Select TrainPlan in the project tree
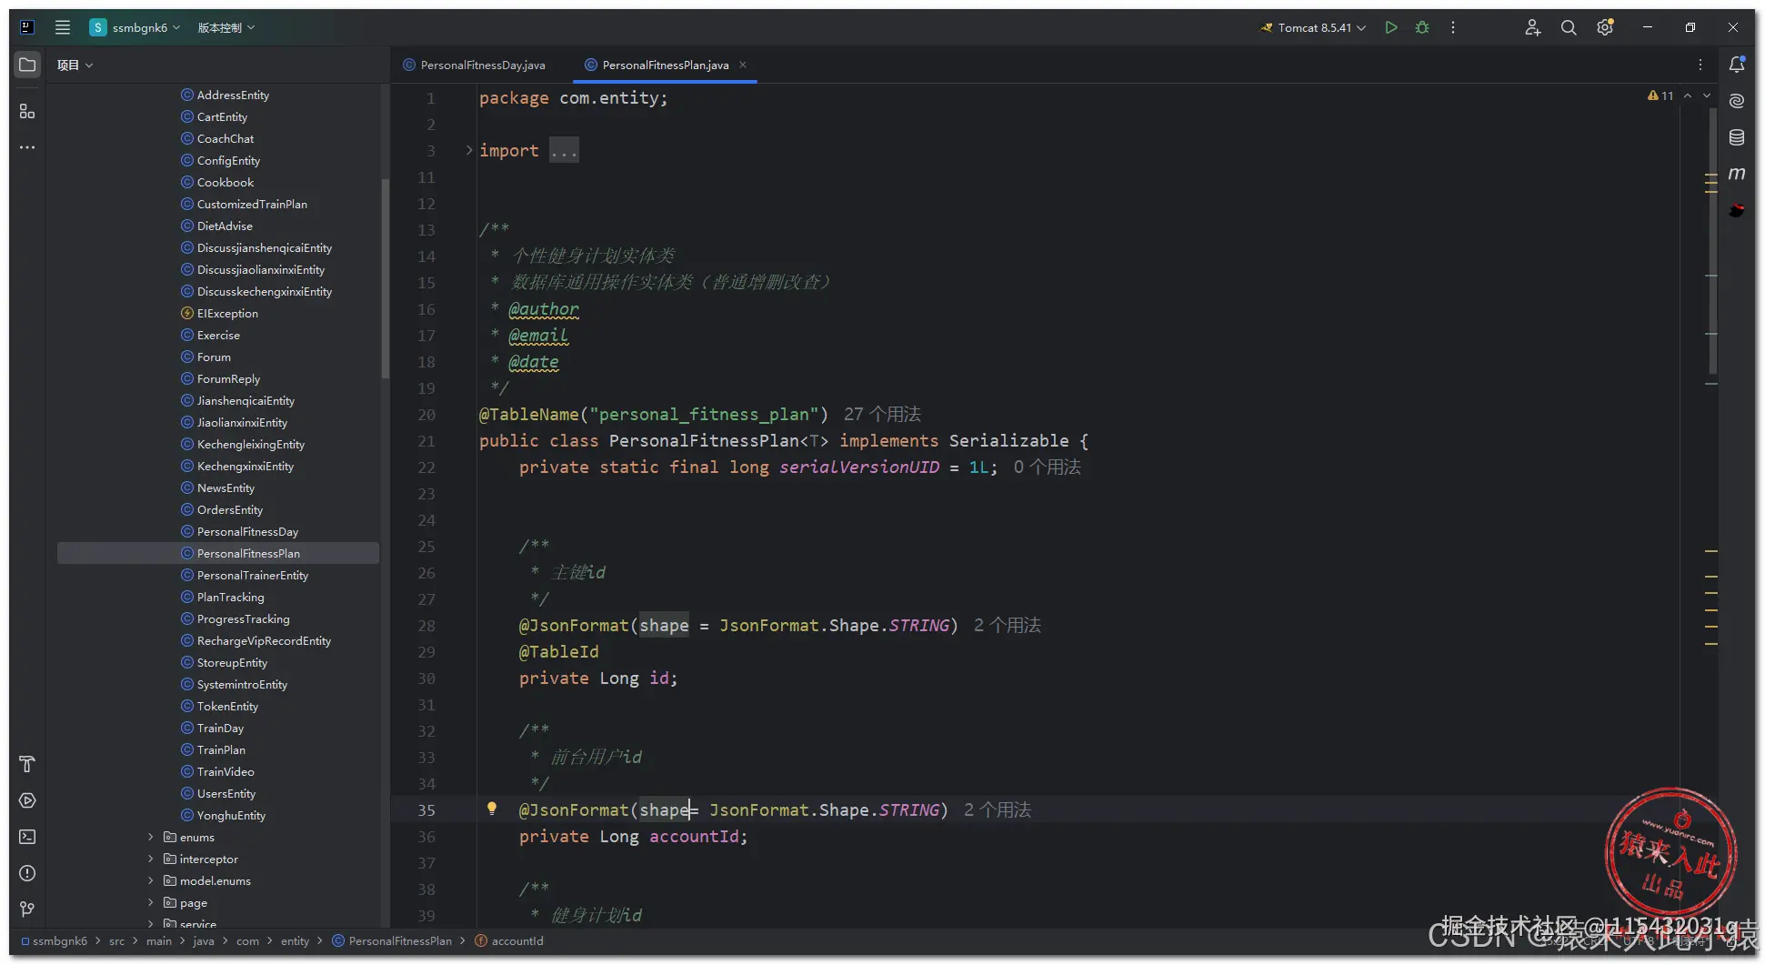The height and width of the screenshot is (965, 1765). click(221, 749)
